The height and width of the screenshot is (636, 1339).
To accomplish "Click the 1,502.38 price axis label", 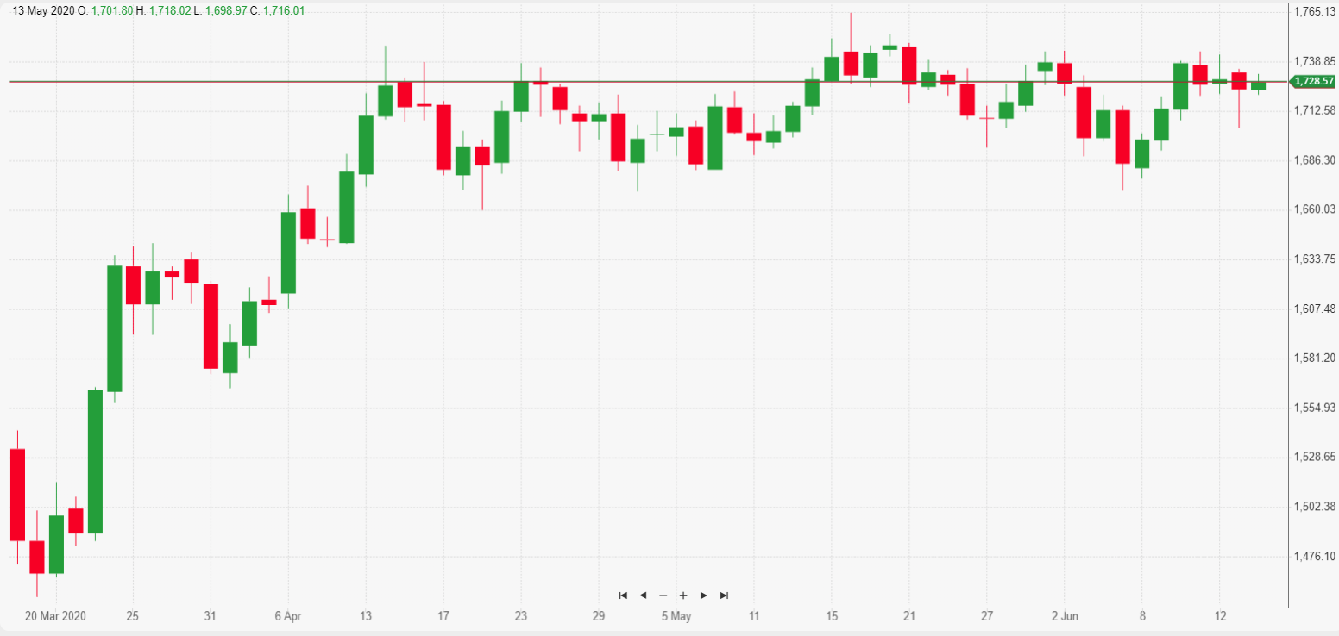I will [x=1315, y=506].
